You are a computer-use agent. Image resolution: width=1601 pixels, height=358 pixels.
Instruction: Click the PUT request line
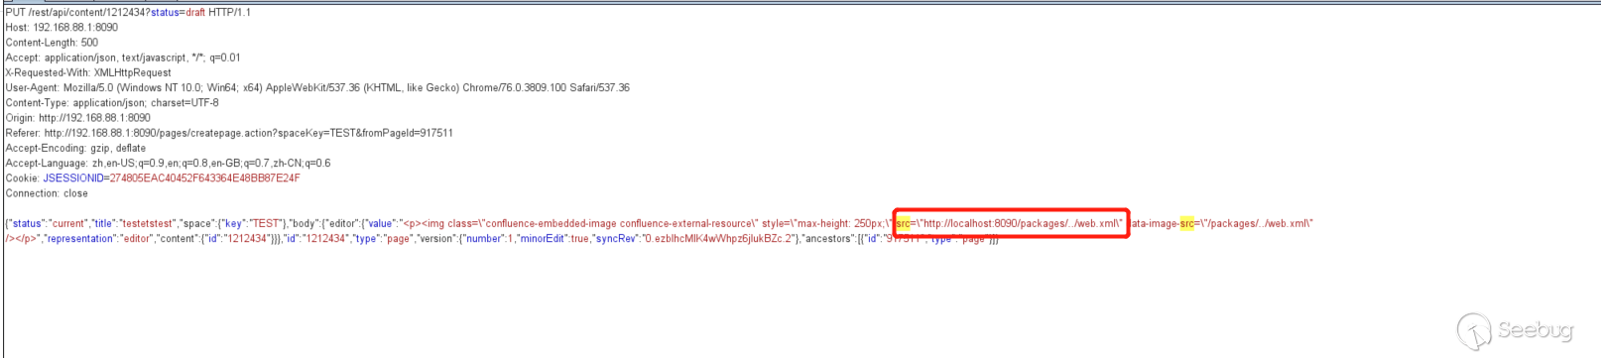128,13
